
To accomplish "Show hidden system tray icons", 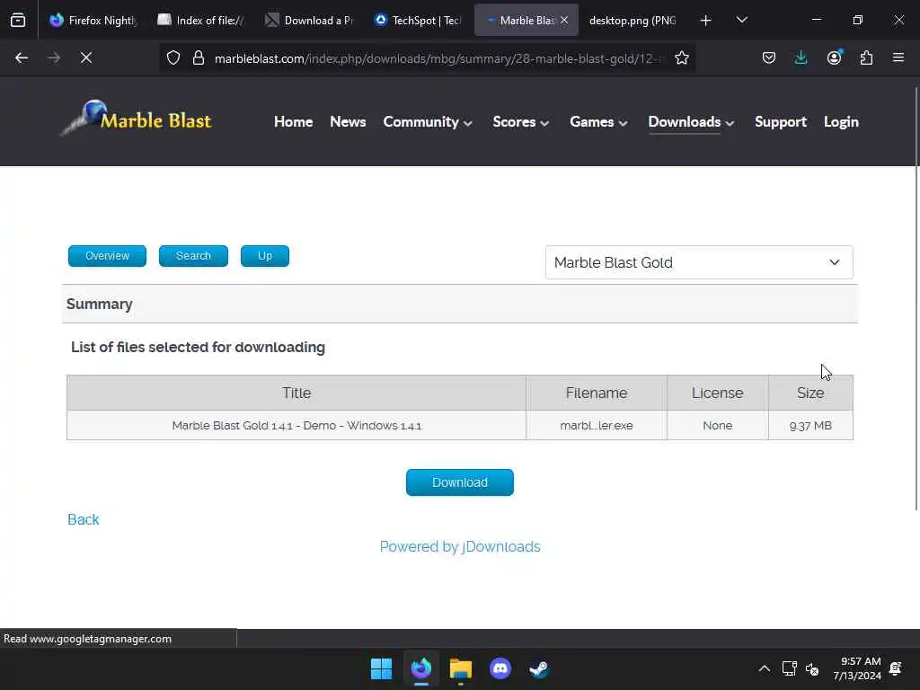I will (764, 668).
